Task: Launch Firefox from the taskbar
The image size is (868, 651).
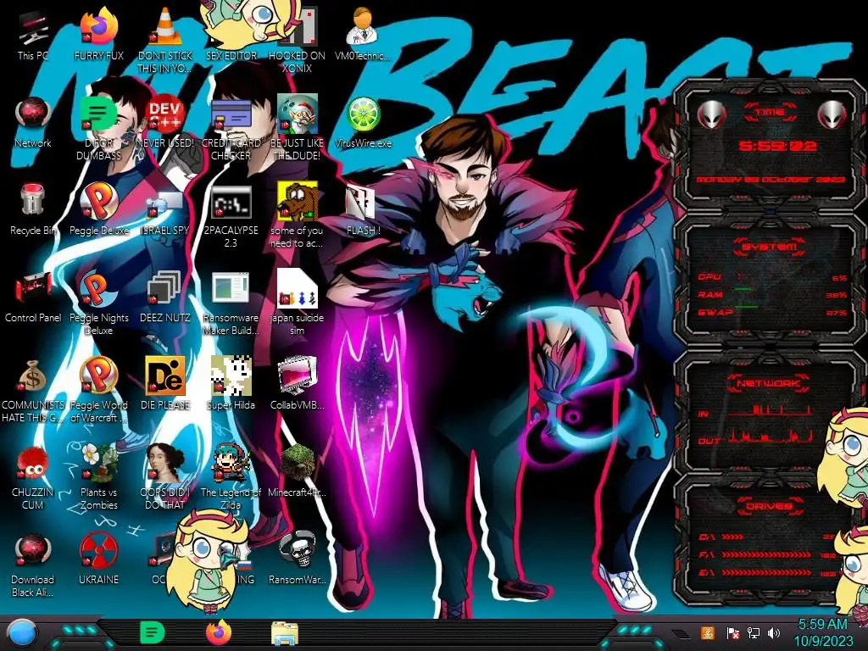Action: (x=219, y=632)
